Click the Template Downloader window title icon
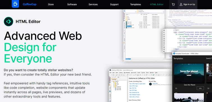The image size is (212, 102). [174, 53]
